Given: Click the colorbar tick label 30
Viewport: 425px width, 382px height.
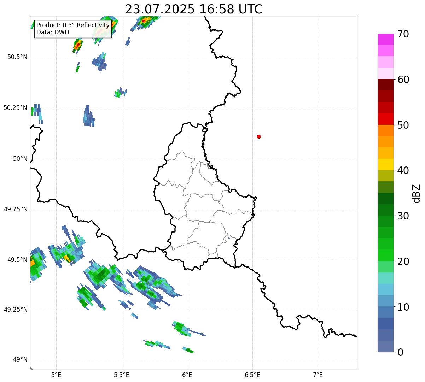Looking at the screenshot, I should coord(403,216).
